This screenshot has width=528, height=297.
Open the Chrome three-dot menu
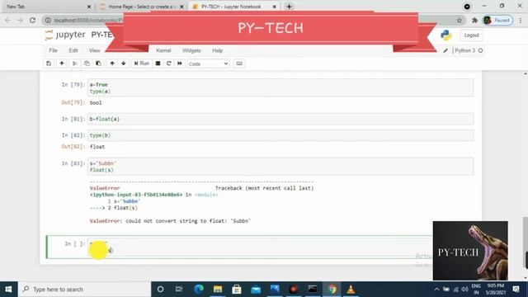pos(521,20)
